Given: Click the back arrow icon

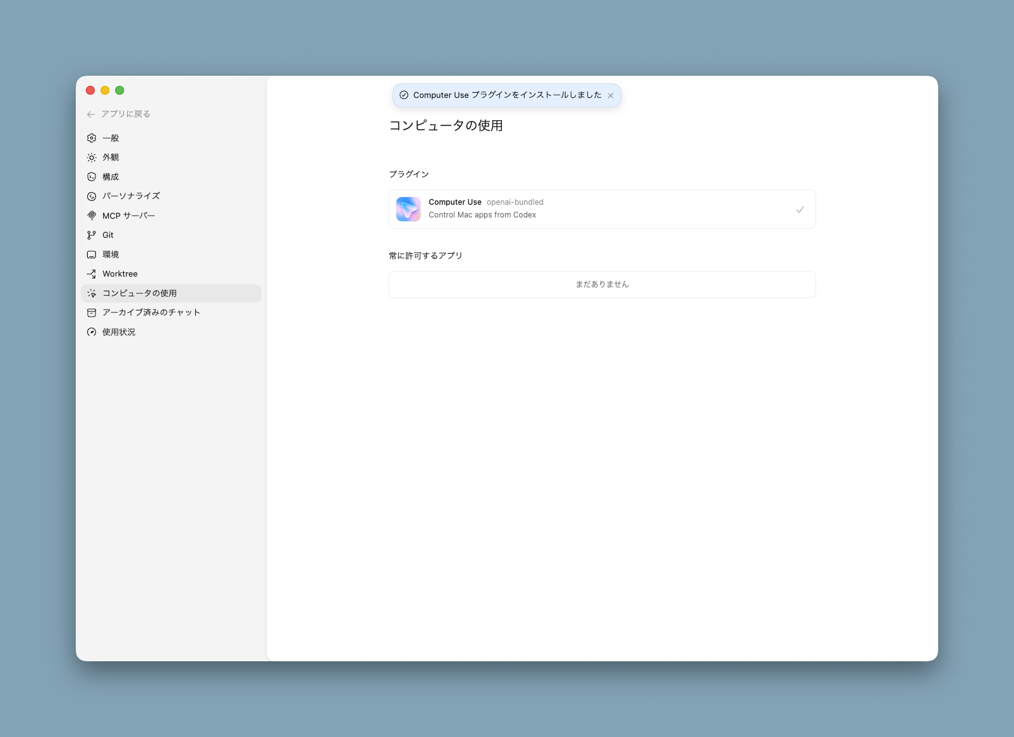Looking at the screenshot, I should pos(91,114).
